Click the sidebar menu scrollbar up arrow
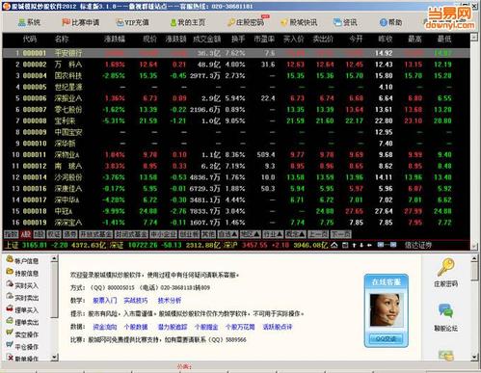The height and width of the screenshot is (373, 481). (x=54, y=258)
